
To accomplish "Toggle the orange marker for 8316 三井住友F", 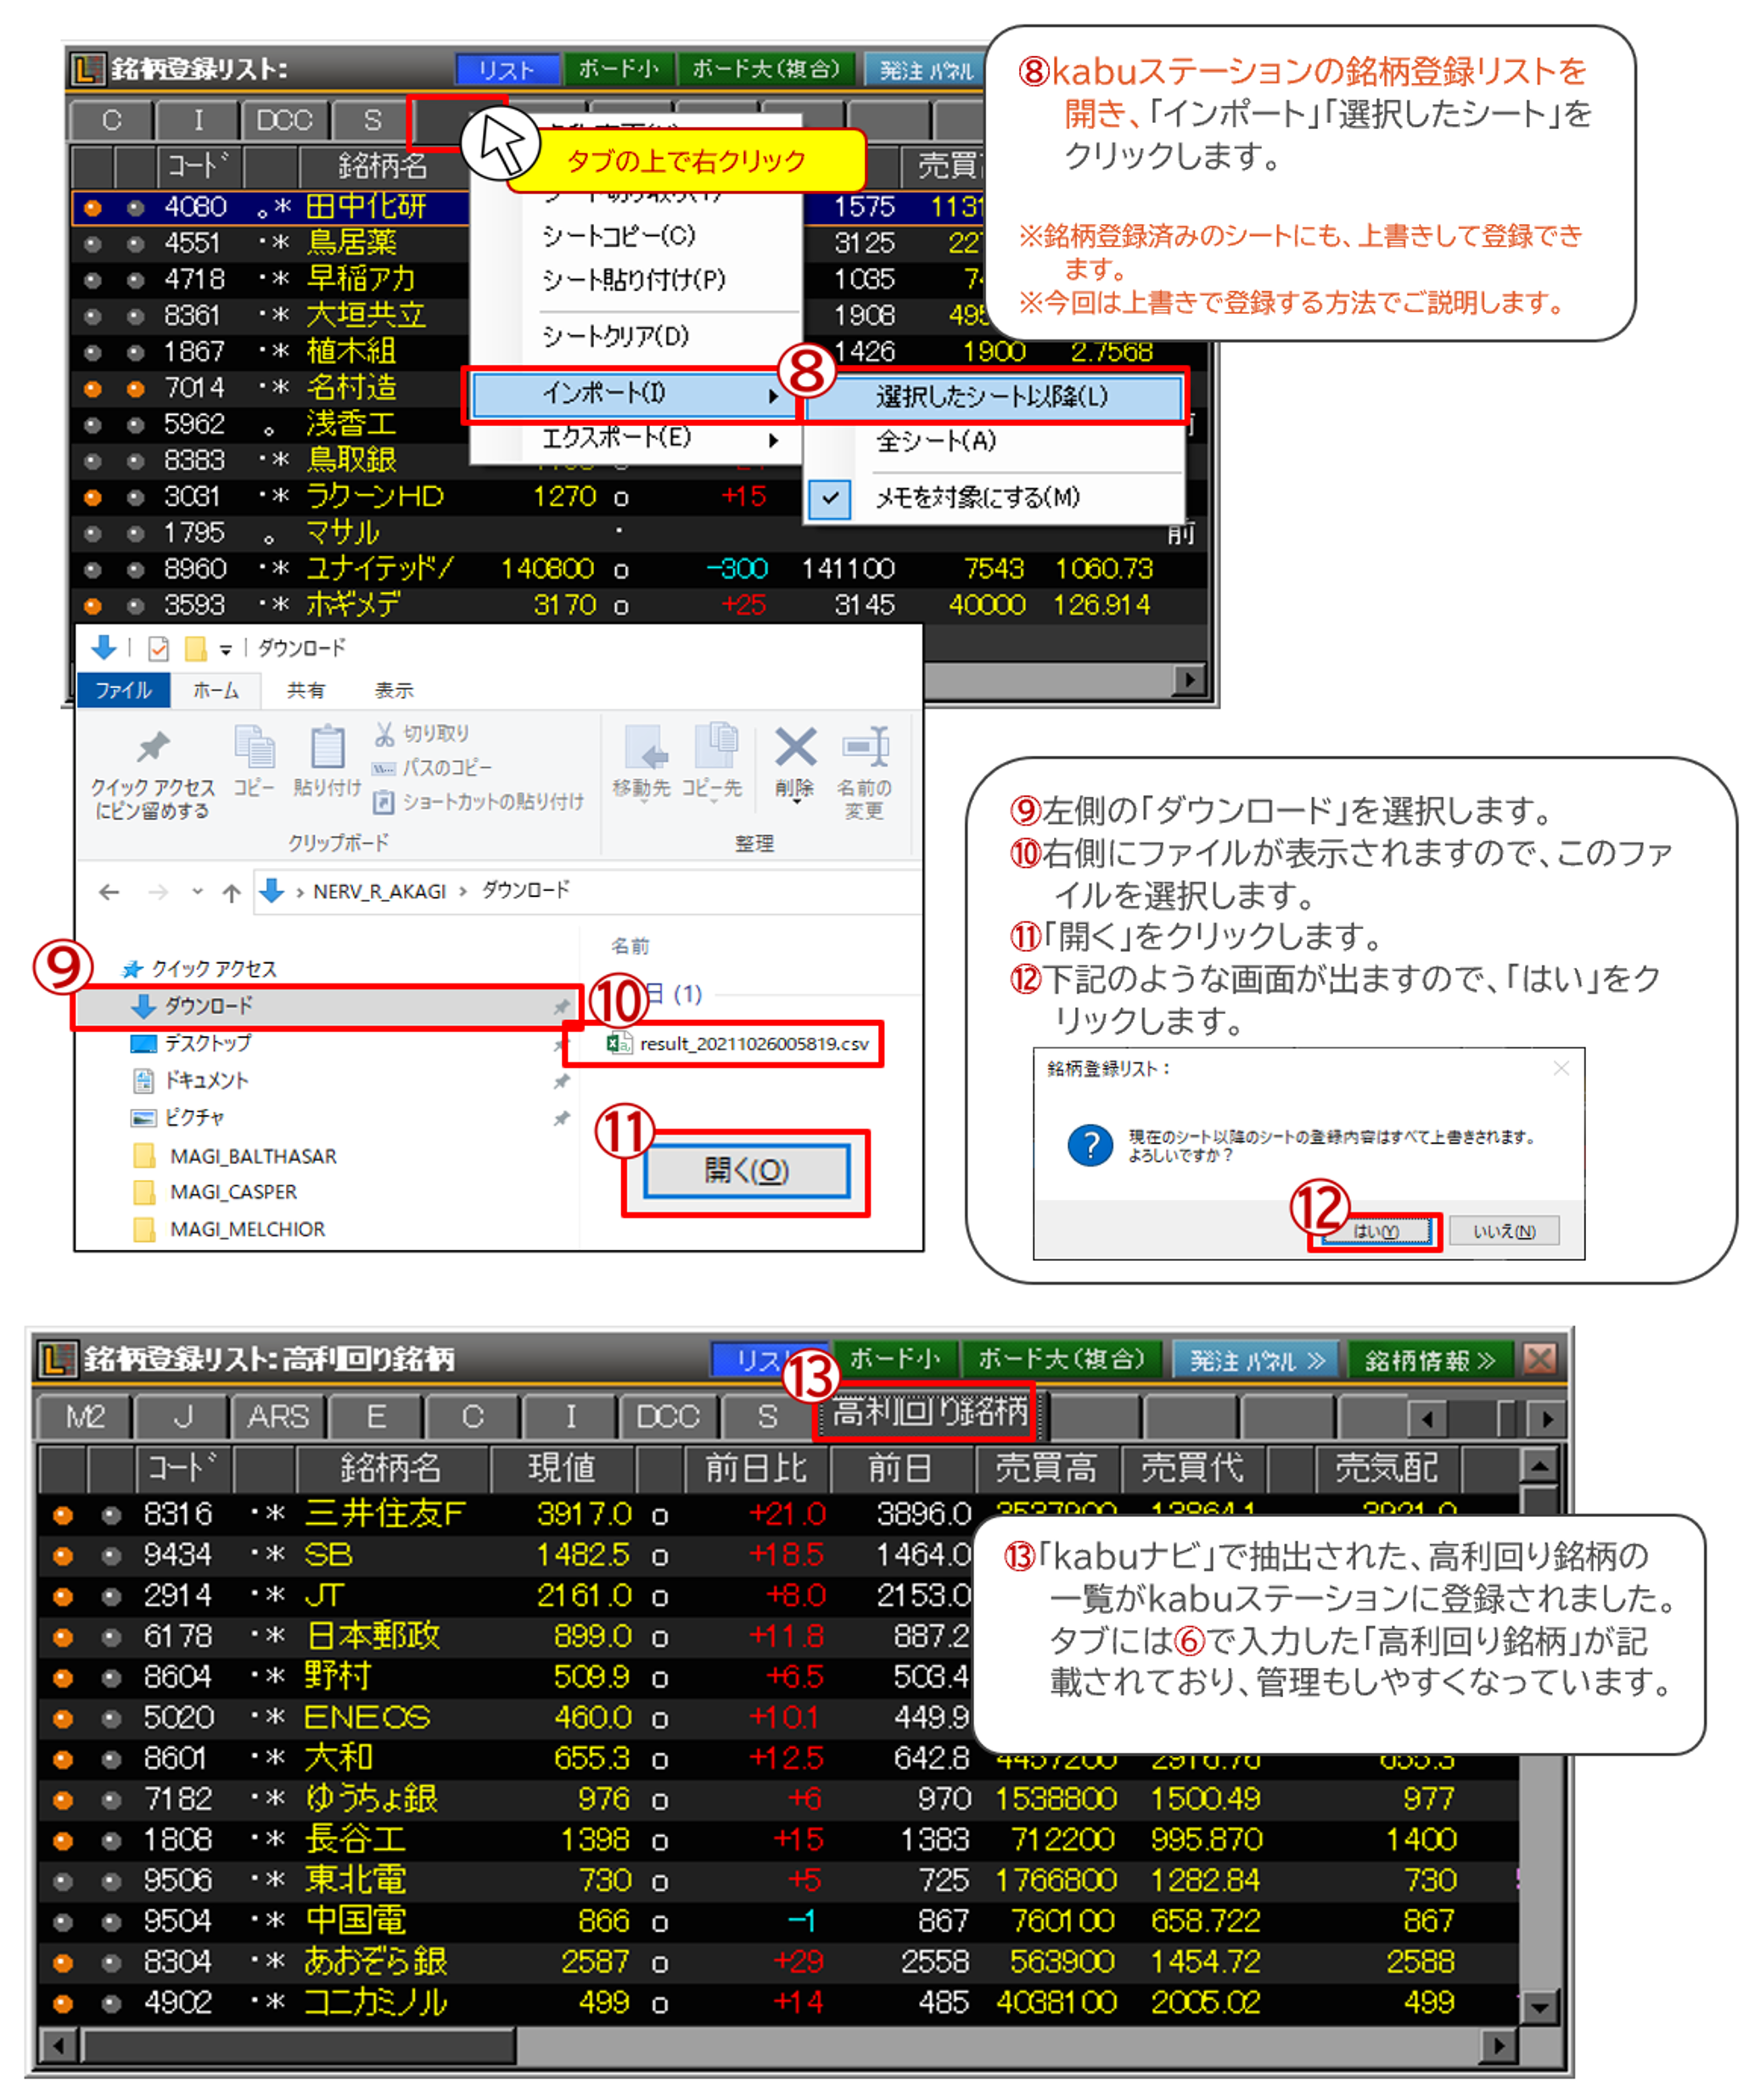I will [62, 1515].
